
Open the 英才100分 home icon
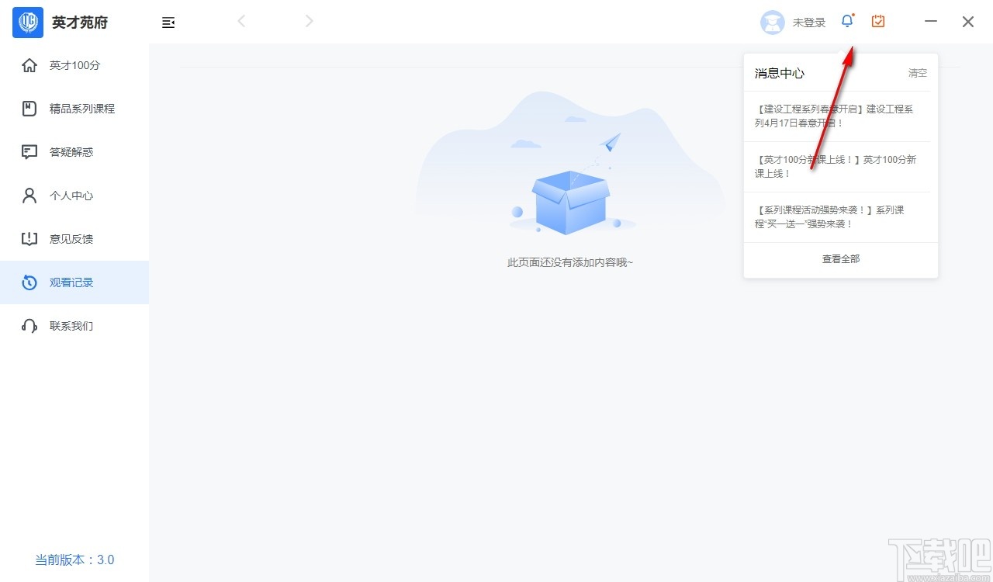[x=29, y=65]
